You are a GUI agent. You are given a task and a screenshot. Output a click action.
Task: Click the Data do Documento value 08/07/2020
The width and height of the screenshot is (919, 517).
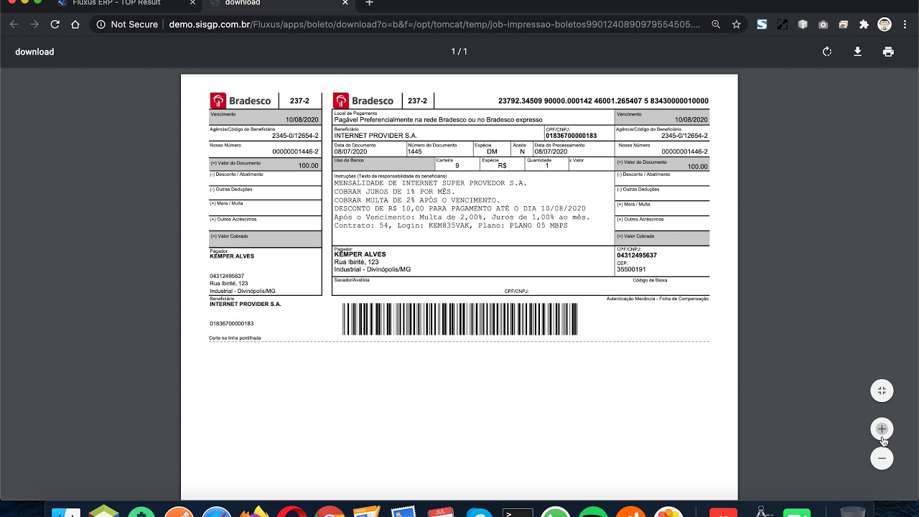click(350, 152)
